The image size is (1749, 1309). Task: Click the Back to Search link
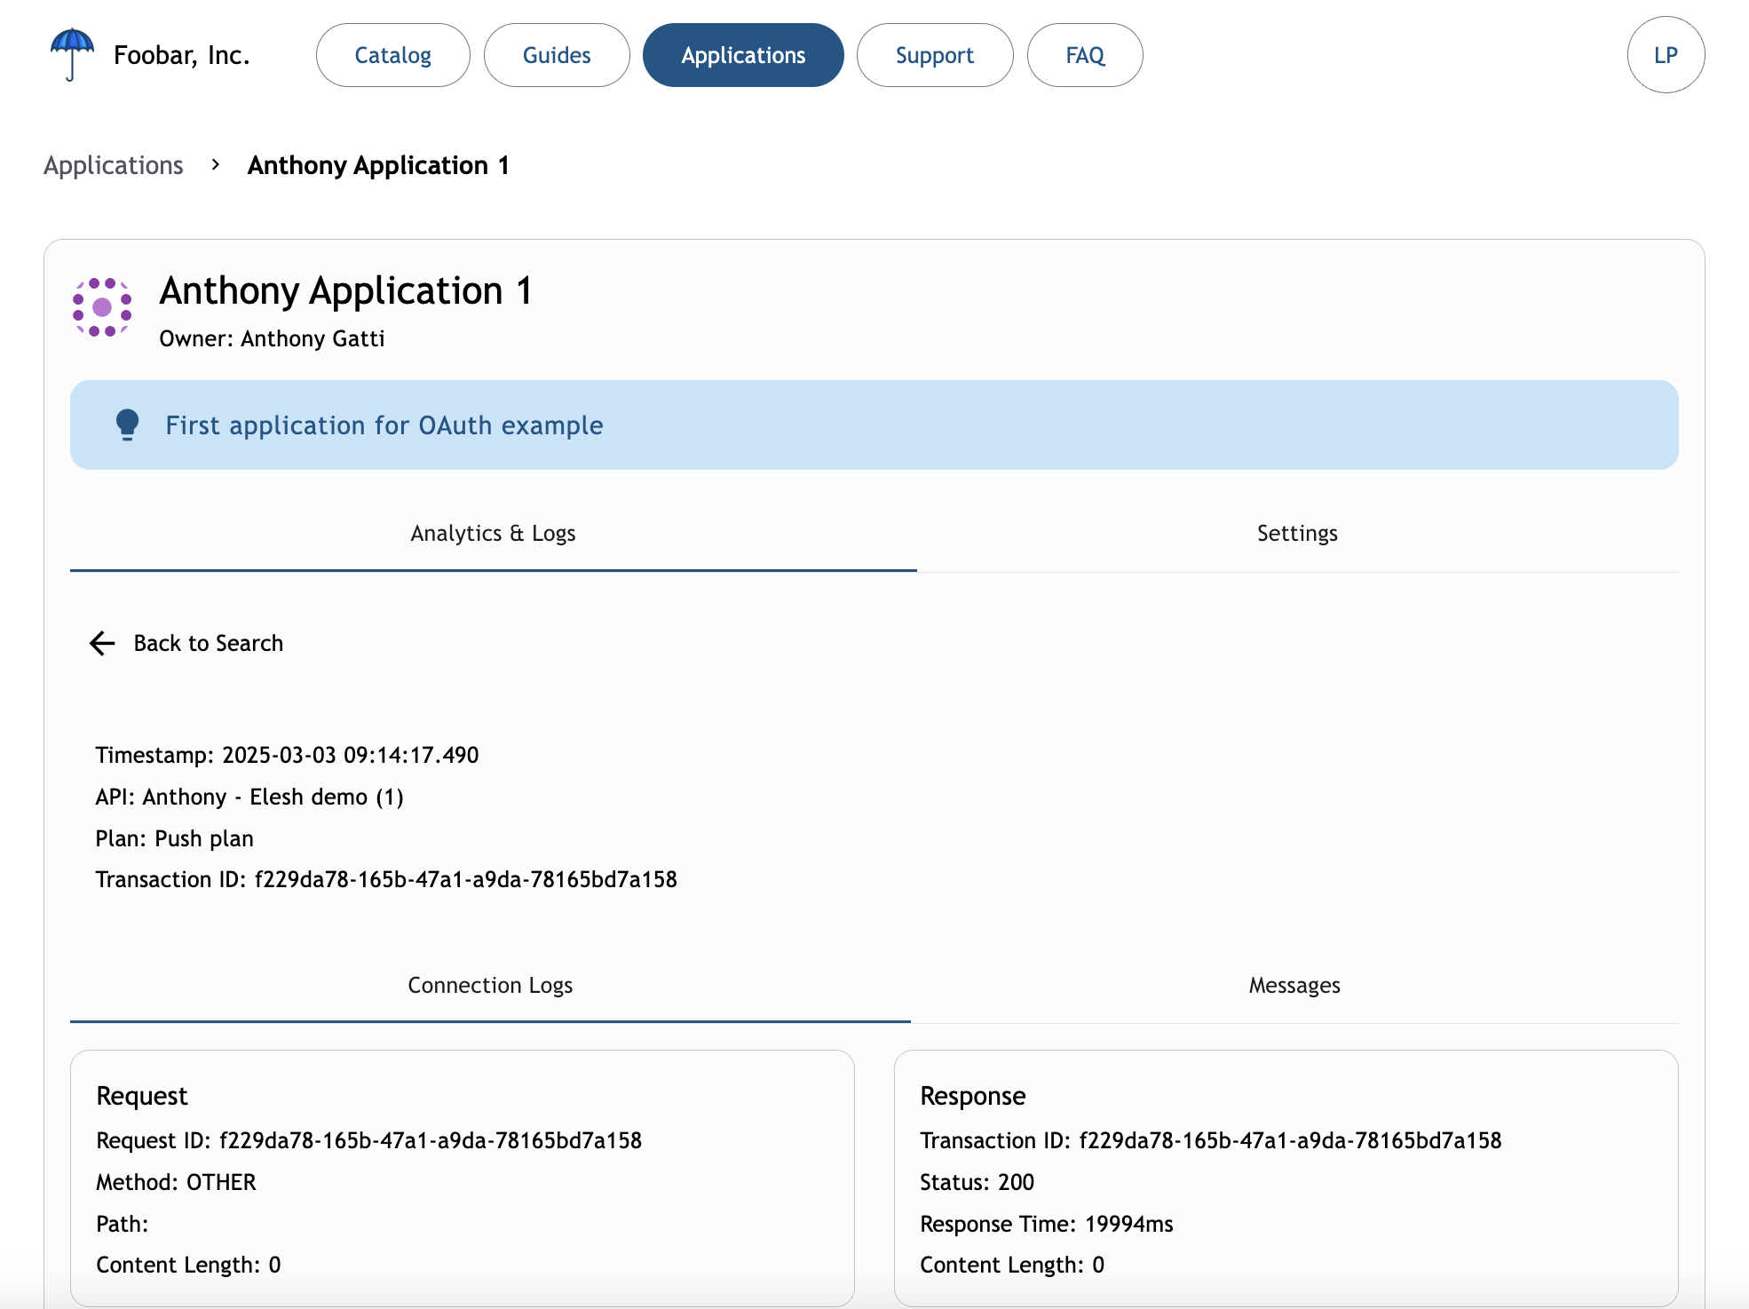tap(208, 643)
